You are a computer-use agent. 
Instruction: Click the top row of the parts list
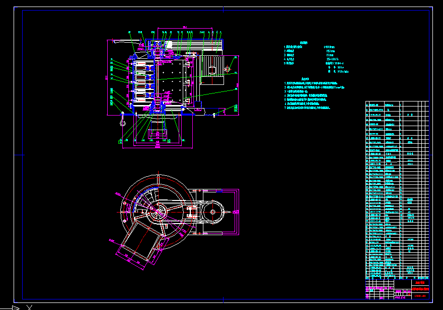pyautogui.click(x=397, y=105)
